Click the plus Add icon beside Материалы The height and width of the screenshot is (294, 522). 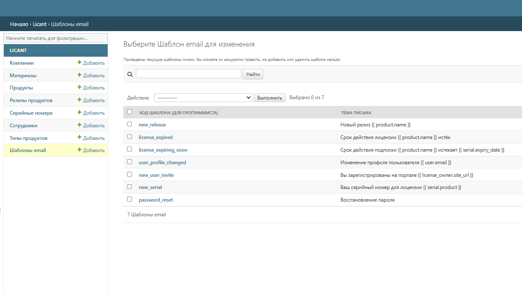(79, 75)
